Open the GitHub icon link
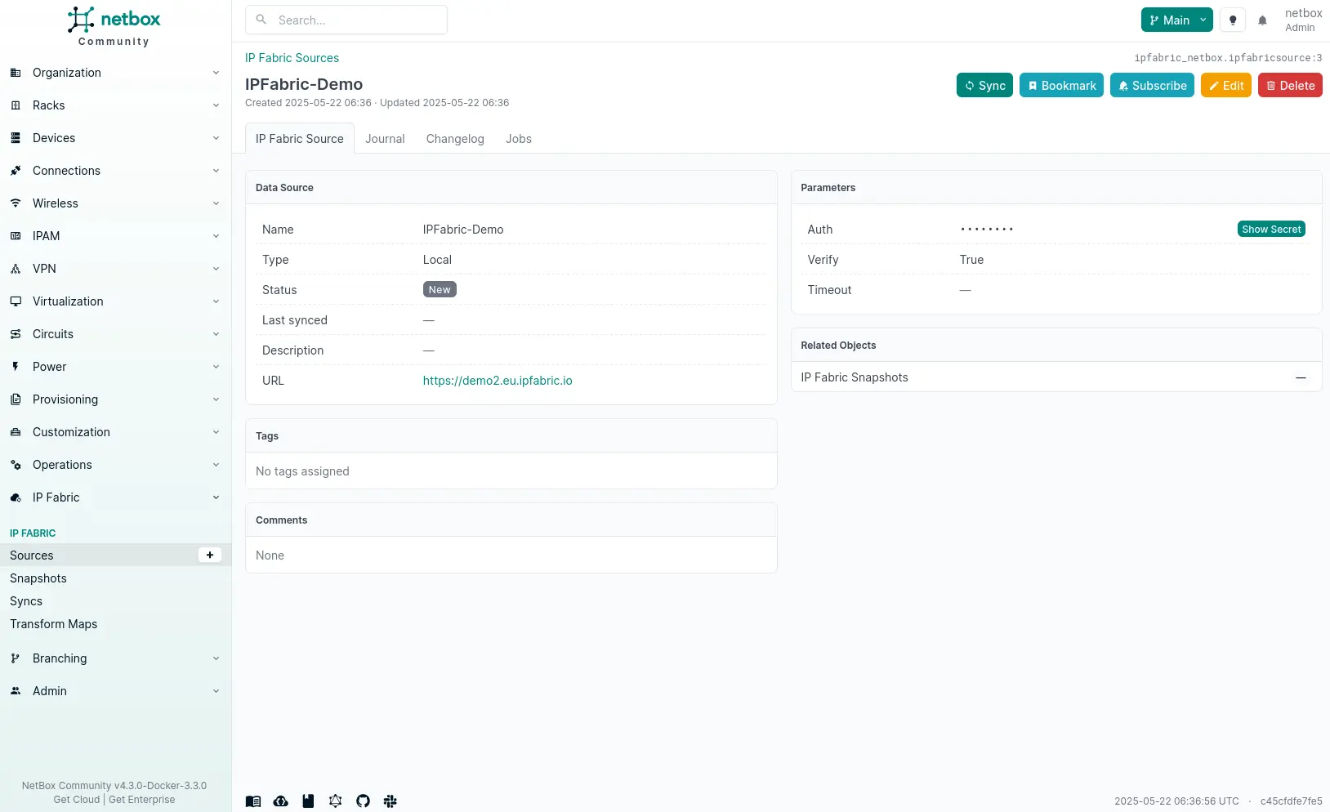This screenshot has height=812, width=1330. (x=363, y=801)
